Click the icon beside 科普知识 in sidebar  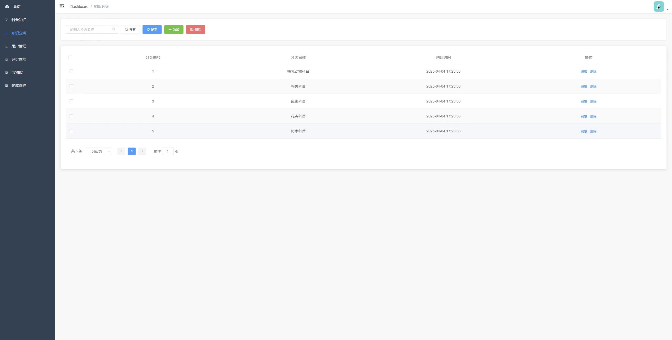pos(7,20)
